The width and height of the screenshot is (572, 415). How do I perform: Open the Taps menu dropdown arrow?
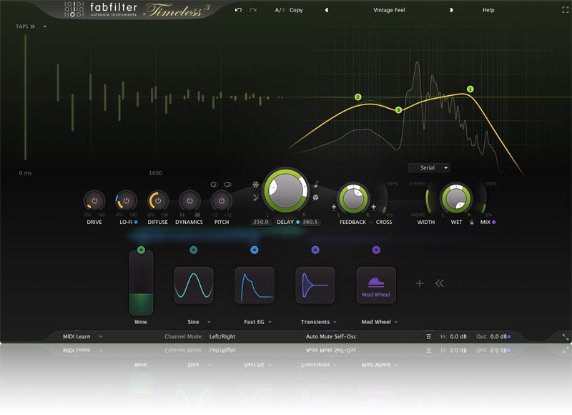45,26
